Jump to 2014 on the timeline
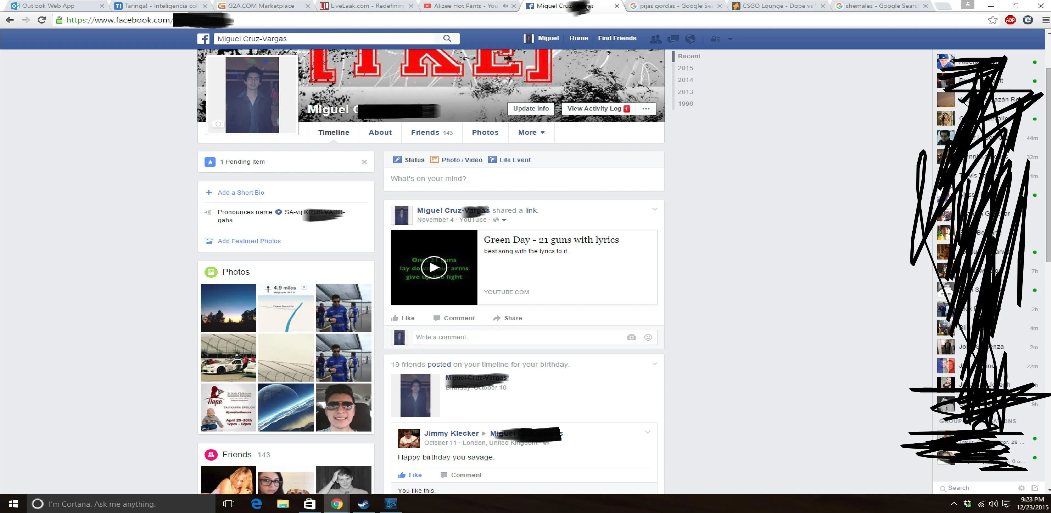1051x513 pixels. point(686,80)
